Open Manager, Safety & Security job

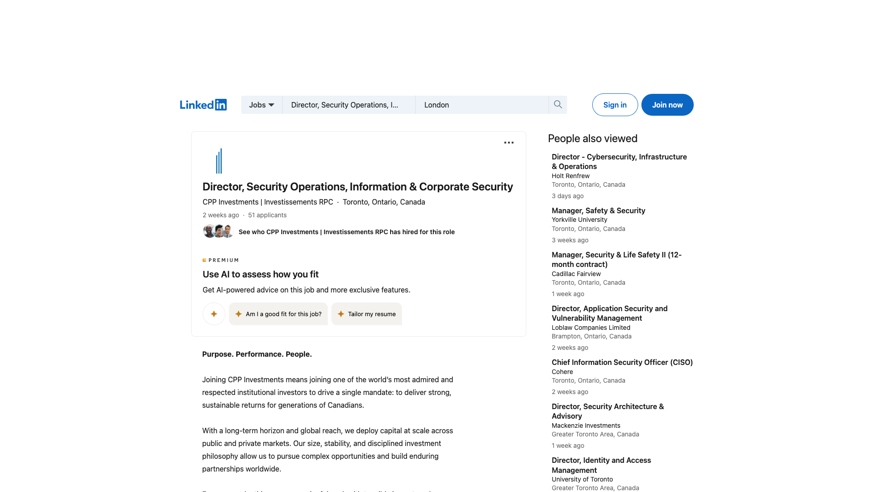coord(598,210)
